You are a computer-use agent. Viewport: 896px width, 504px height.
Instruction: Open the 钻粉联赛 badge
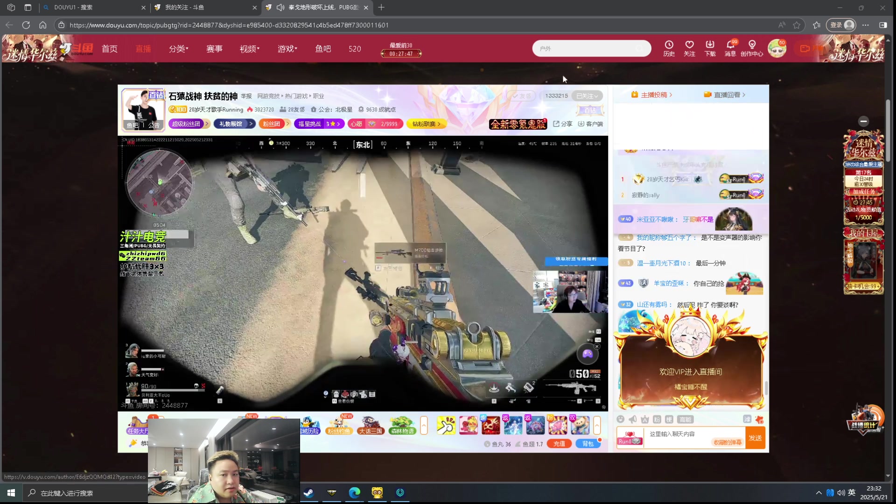[427, 124]
